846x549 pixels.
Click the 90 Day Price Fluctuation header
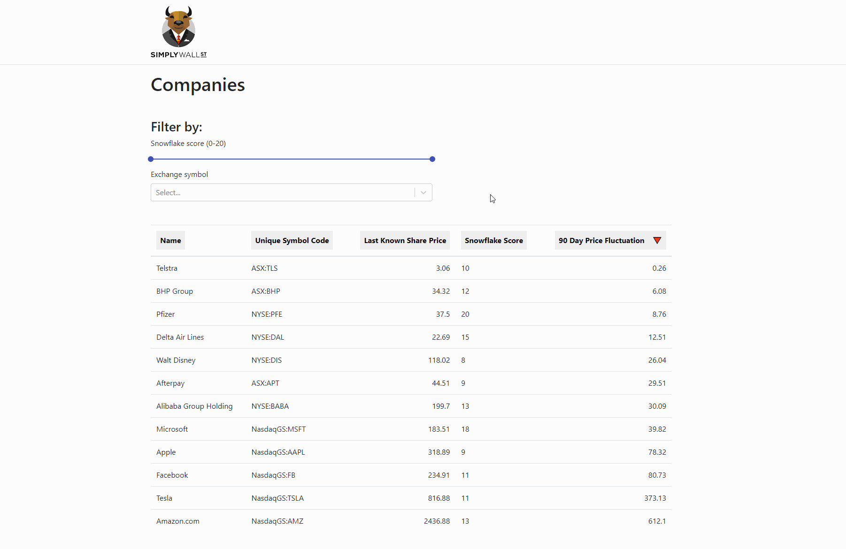pyautogui.click(x=601, y=240)
